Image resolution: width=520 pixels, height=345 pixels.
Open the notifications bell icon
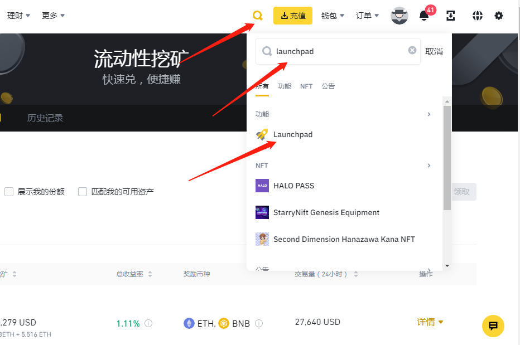point(424,16)
